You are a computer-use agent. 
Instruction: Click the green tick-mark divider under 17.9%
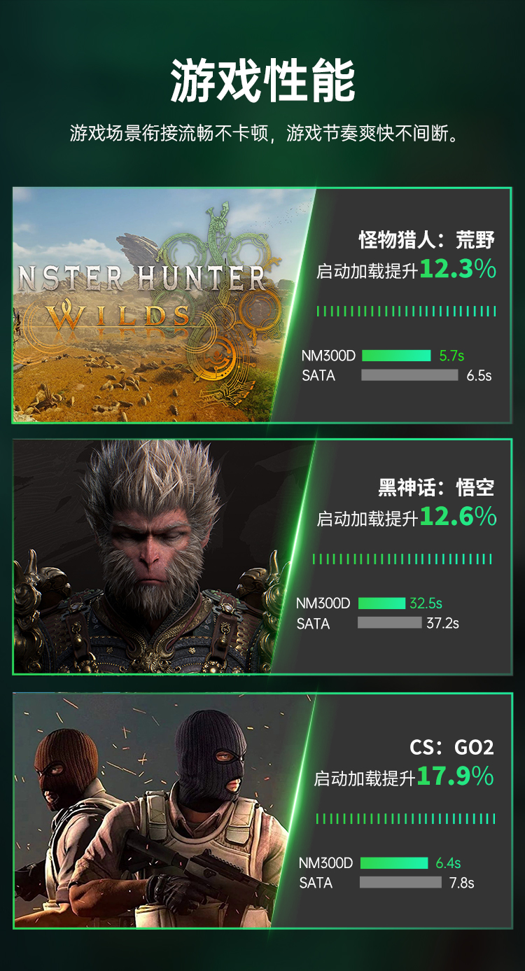[406, 818]
